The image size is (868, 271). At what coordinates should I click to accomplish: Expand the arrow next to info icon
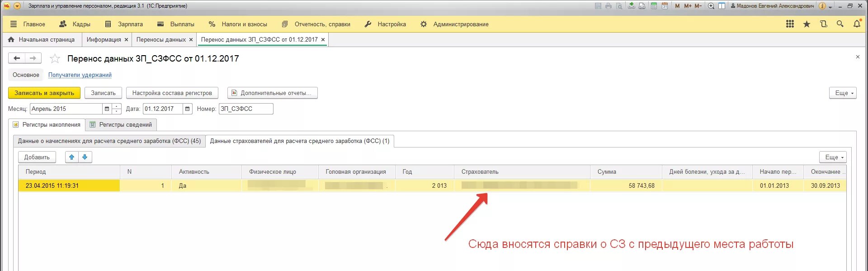pos(830,6)
